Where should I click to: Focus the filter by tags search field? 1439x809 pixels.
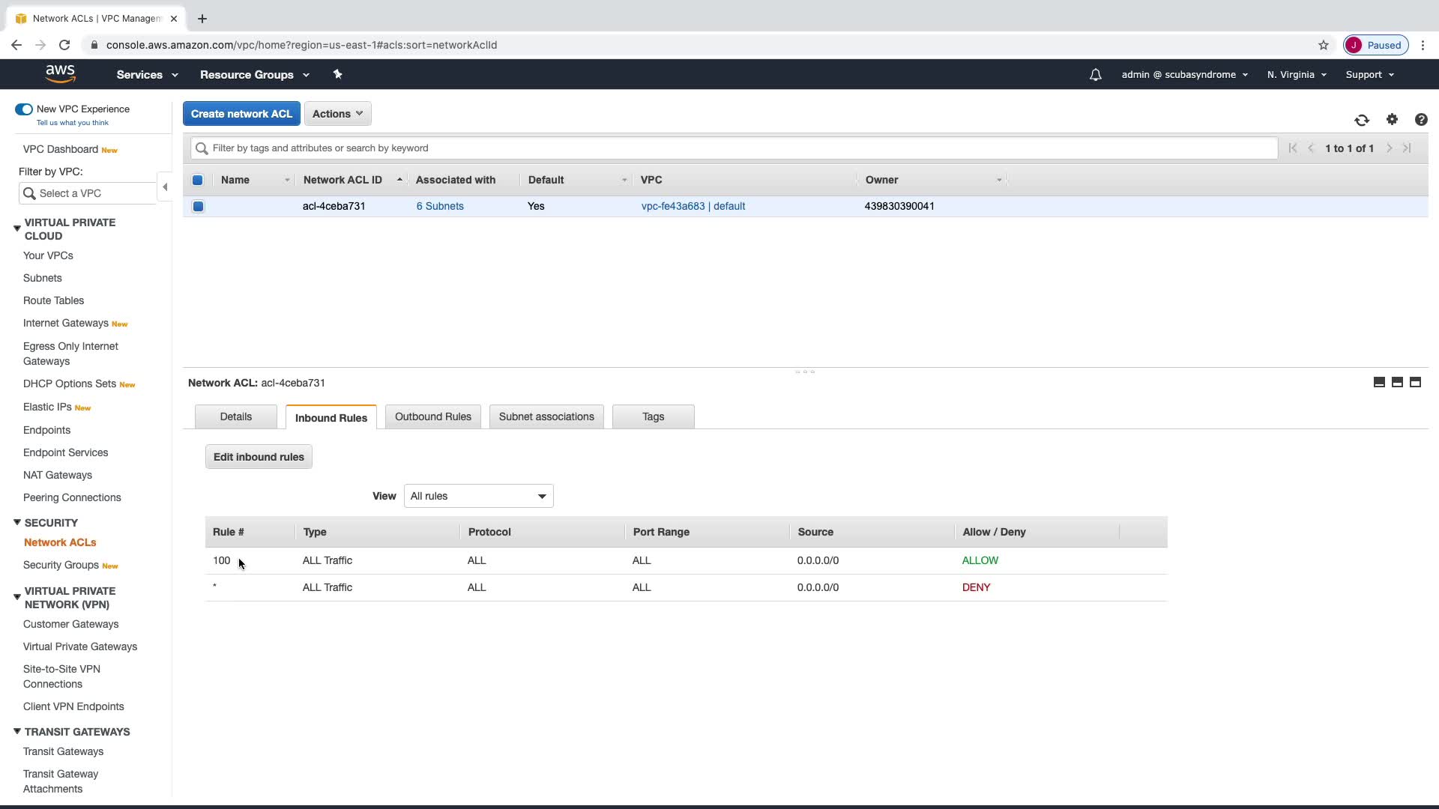[x=734, y=148]
